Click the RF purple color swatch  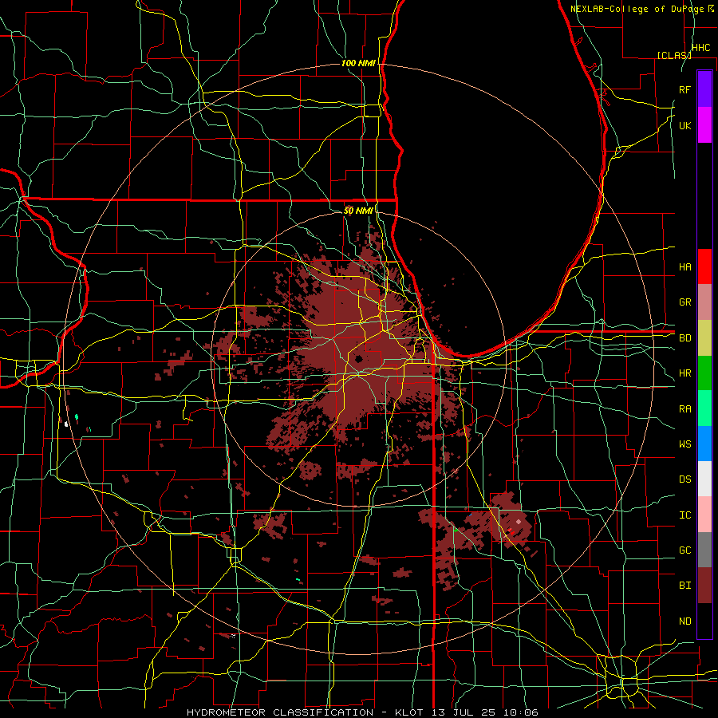tap(704, 89)
